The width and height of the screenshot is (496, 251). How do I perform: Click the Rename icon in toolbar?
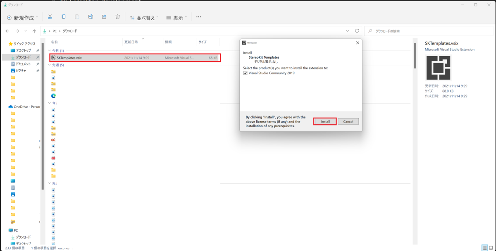tap(91, 17)
